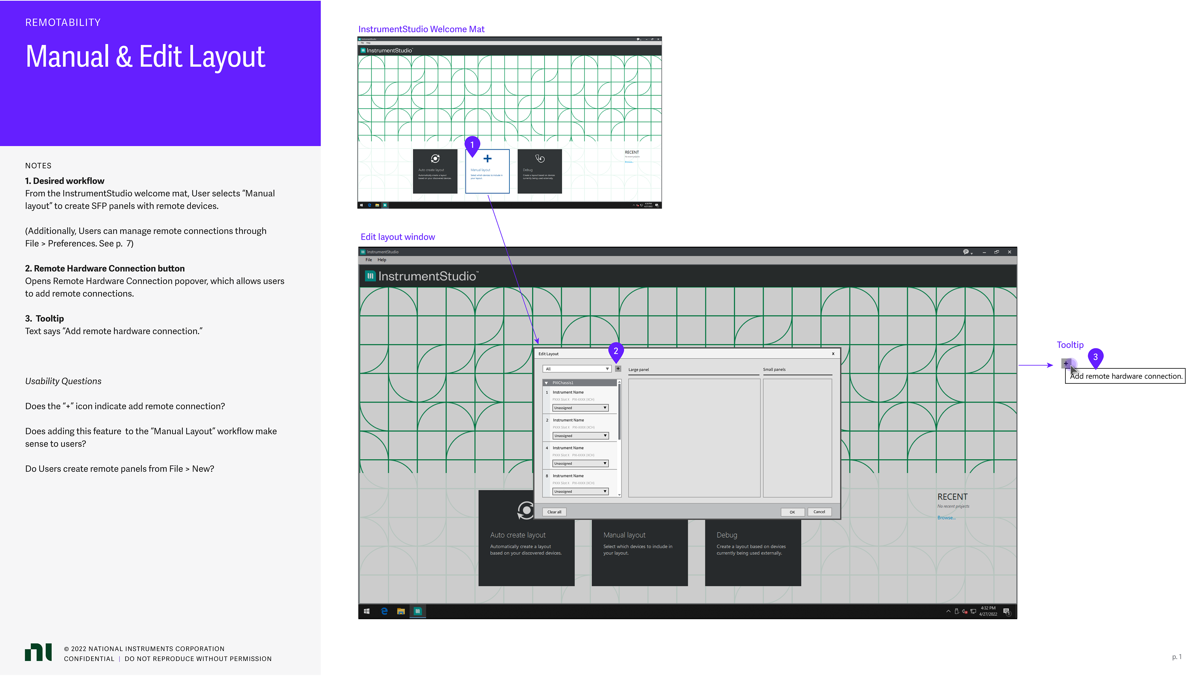Open the File menu in the Welcome Mat window
The width and height of the screenshot is (1203, 676).
pos(362,43)
